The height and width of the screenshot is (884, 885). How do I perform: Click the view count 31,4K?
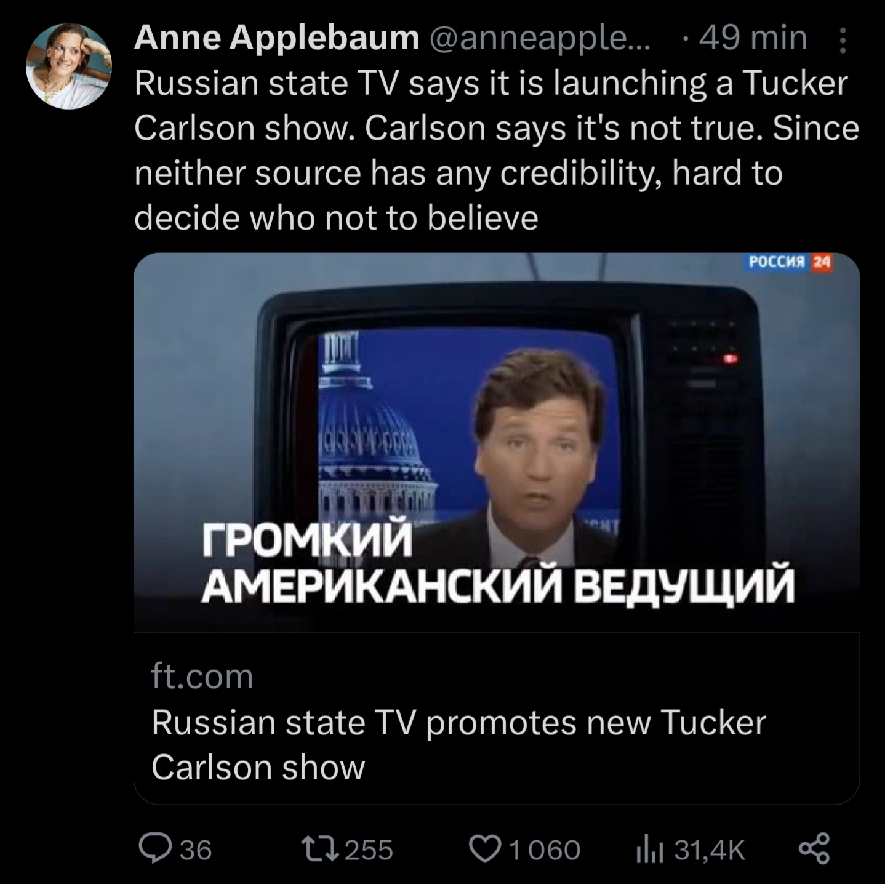pyautogui.click(x=710, y=850)
